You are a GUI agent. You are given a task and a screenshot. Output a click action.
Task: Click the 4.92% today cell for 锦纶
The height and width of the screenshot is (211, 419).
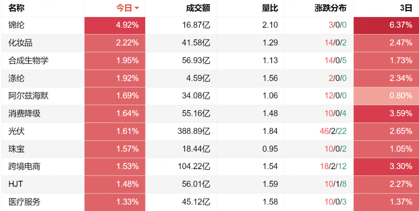pos(115,25)
